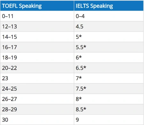Click the IELTS 6* band cell

coord(109,58)
